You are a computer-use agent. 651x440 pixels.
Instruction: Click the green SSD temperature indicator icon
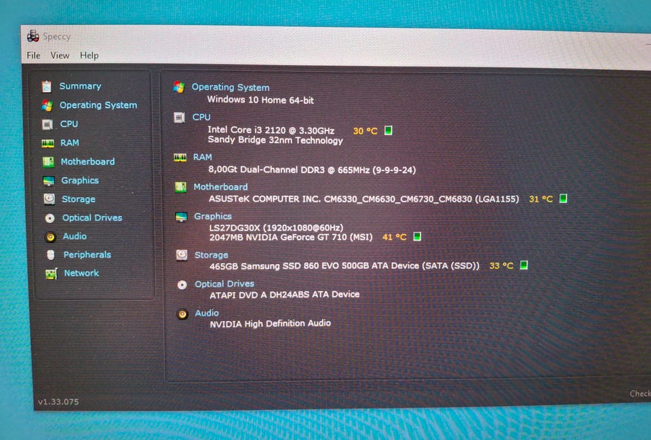tap(524, 265)
